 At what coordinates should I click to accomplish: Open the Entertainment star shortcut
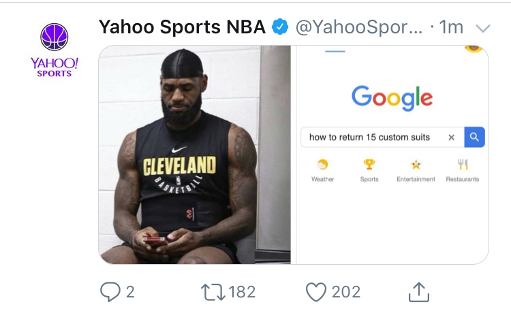416,165
